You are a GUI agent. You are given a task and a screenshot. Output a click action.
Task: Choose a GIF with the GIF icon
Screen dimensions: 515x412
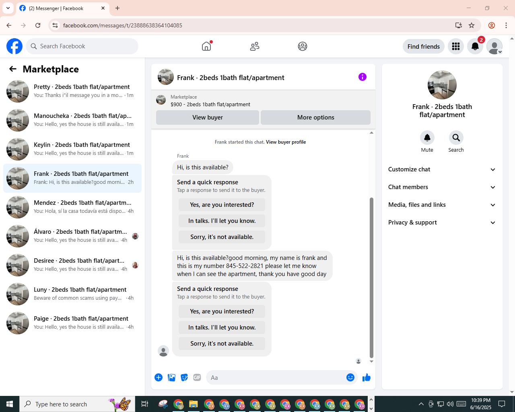tap(197, 377)
